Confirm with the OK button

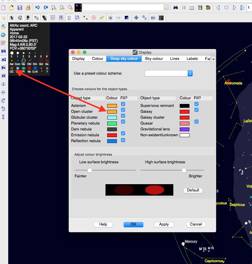[133, 224]
